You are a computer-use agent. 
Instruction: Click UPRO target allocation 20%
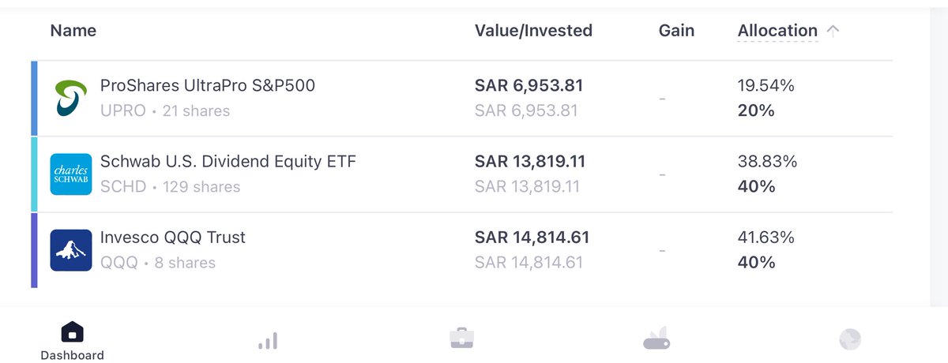(x=756, y=110)
